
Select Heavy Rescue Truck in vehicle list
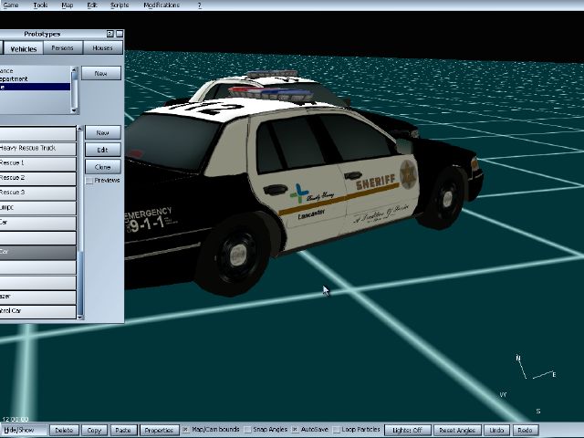[37, 148]
